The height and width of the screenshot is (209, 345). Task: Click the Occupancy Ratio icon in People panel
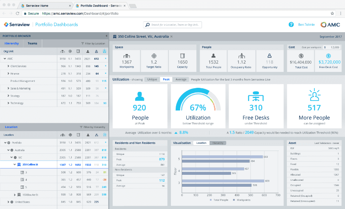tap(241, 56)
